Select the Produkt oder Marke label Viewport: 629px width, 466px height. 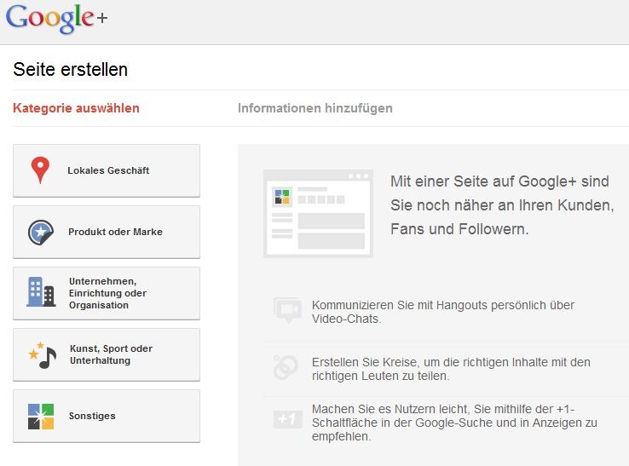coord(115,232)
